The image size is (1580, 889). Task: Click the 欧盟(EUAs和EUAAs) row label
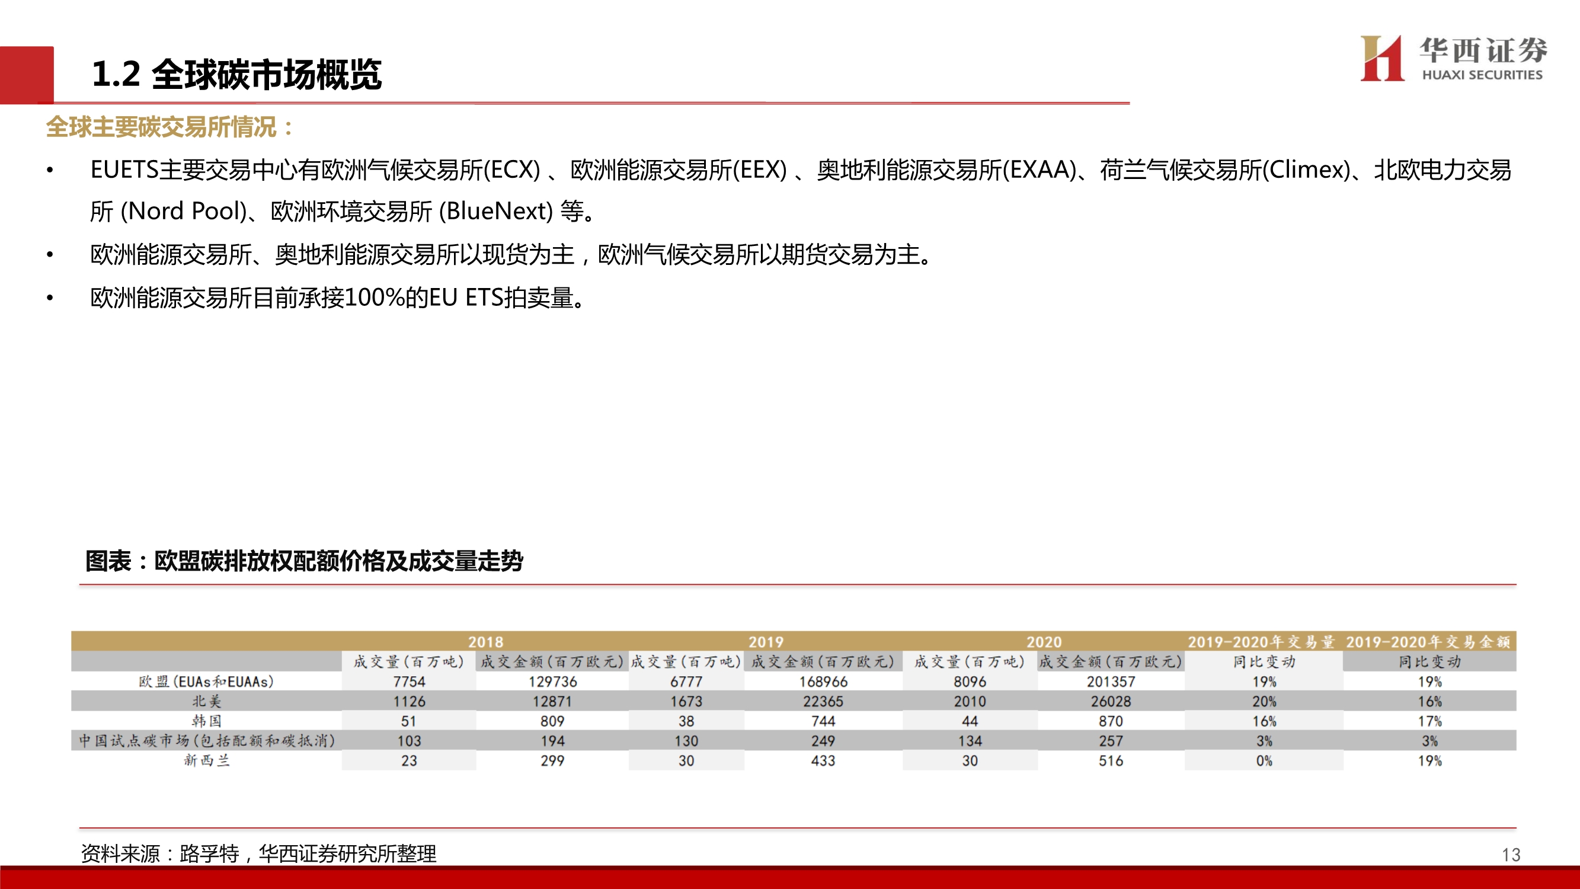point(206,682)
